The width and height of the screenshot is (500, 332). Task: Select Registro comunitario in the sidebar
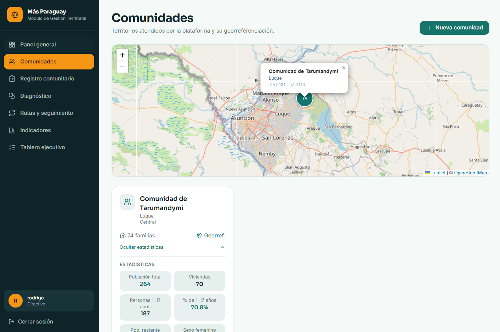coord(49,79)
